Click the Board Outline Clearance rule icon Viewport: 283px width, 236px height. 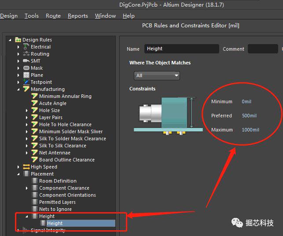[x=34, y=159]
